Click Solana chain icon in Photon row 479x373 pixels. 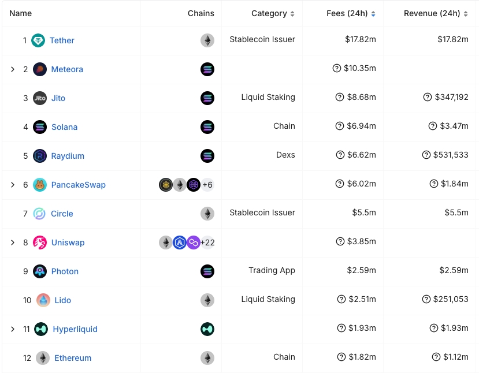pos(207,271)
